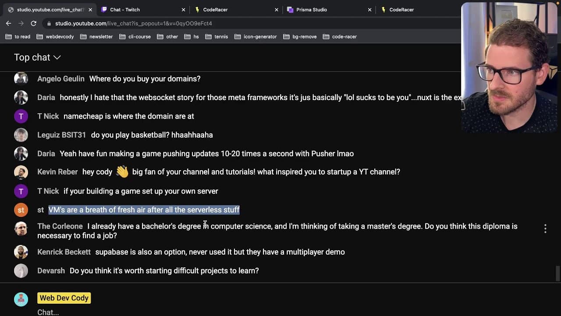This screenshot has height=316, width=561.
Task: Click Kevin Reber's avatar
Action: (21, 172)
